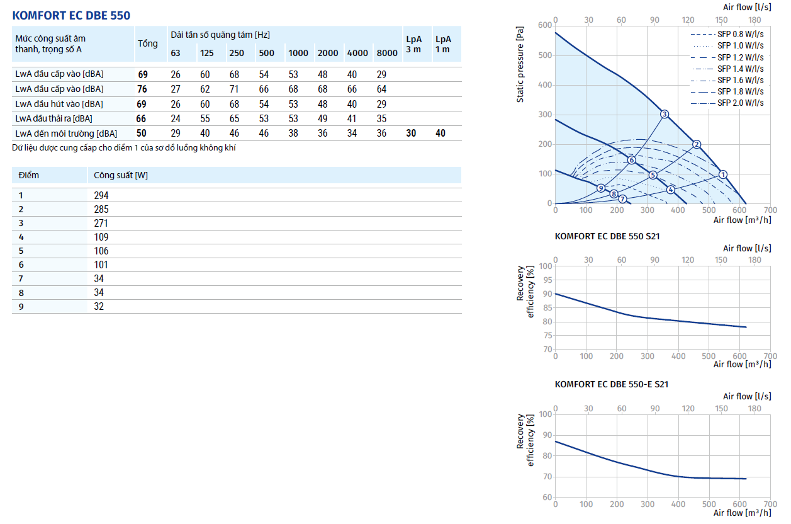Select circled point 3 on the fan curve
Viewport: 791px width, 524px height.
tap(665, 114)
